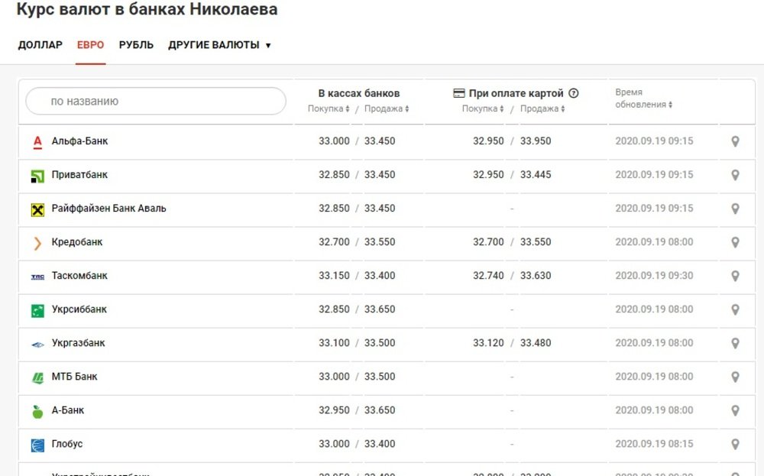The image size is (764, 476).
Task: Open Райффайзен Банк Аваль link
Action: (108, 208)
